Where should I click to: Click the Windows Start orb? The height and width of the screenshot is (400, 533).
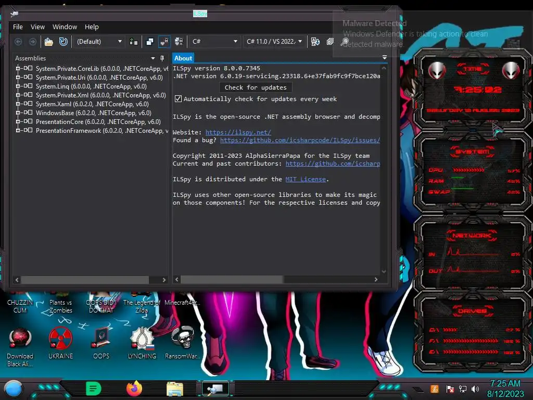(13, 389)
